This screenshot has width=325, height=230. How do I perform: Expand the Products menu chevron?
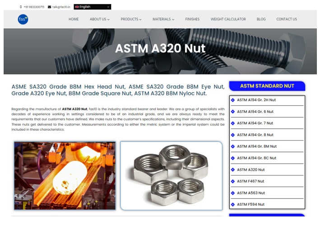pyautogui.click(x=140, y=19)
